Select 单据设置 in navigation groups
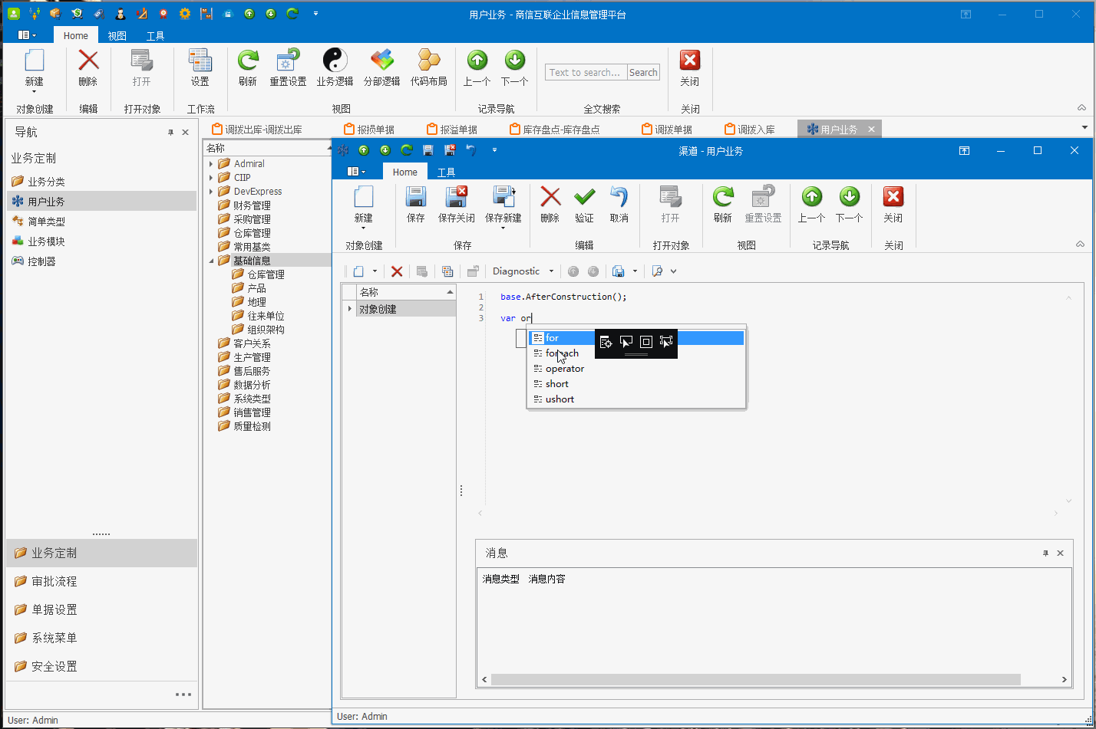 [101, 609]
